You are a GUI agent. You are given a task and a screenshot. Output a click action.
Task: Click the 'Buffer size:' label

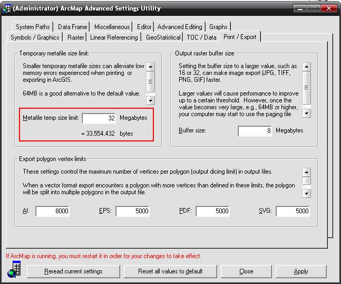tap(192, 130)
